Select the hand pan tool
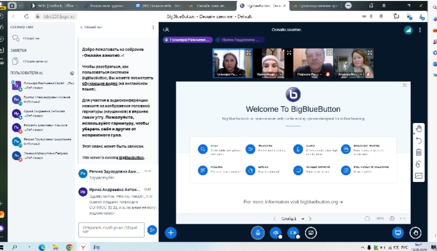Viewport: 437px width, 251px height. pos(419,129)
